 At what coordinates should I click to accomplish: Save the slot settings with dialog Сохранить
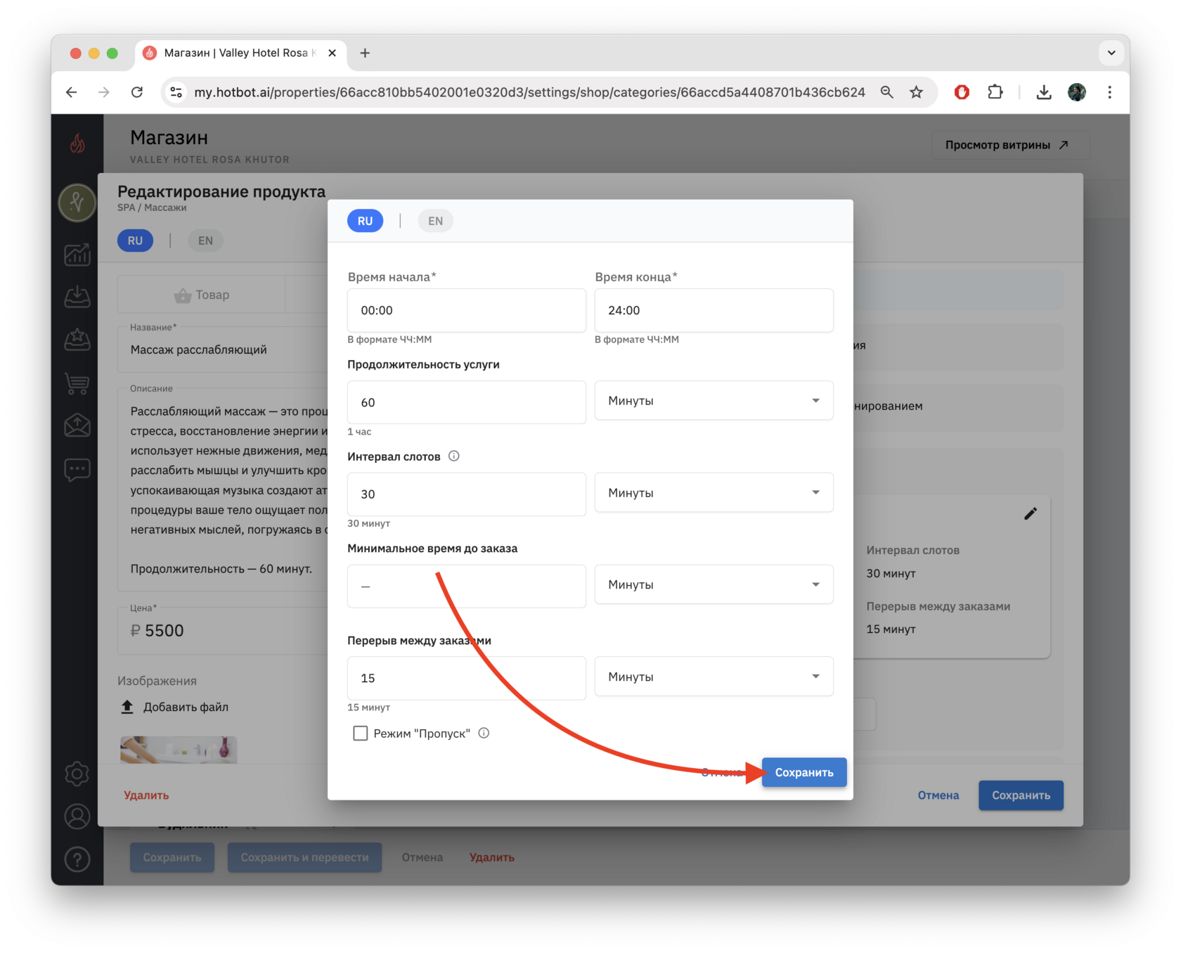click(x=804, y=772)
